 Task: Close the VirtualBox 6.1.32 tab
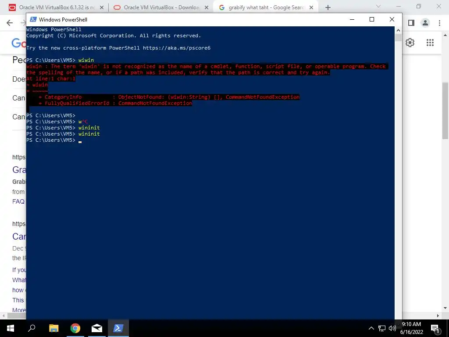point(101,8)
